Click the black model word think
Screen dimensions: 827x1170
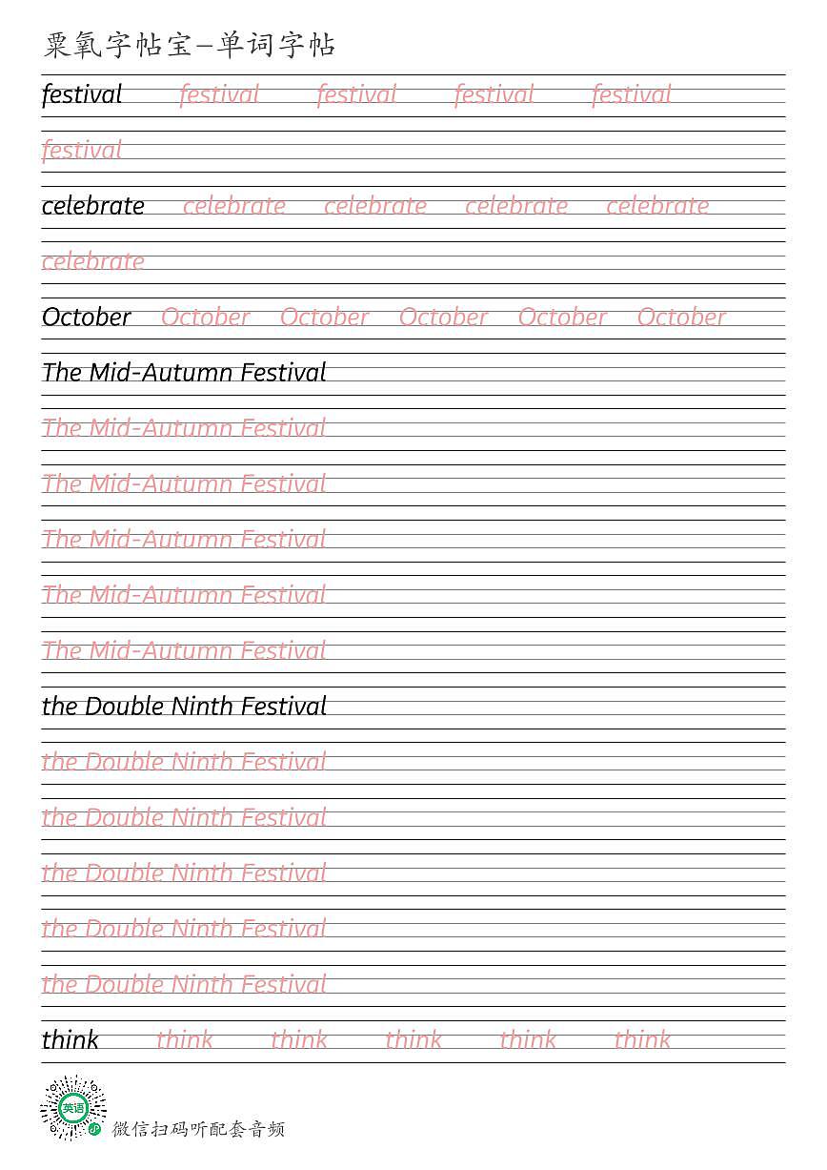[71, 1039]
